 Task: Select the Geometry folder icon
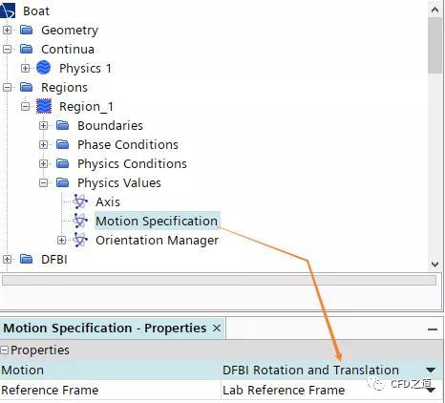(27, 31)
